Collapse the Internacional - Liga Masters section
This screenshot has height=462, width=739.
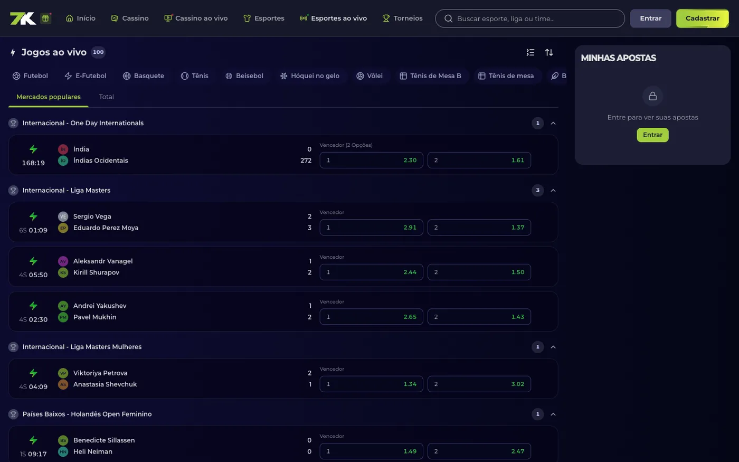(x=553, y=190)
